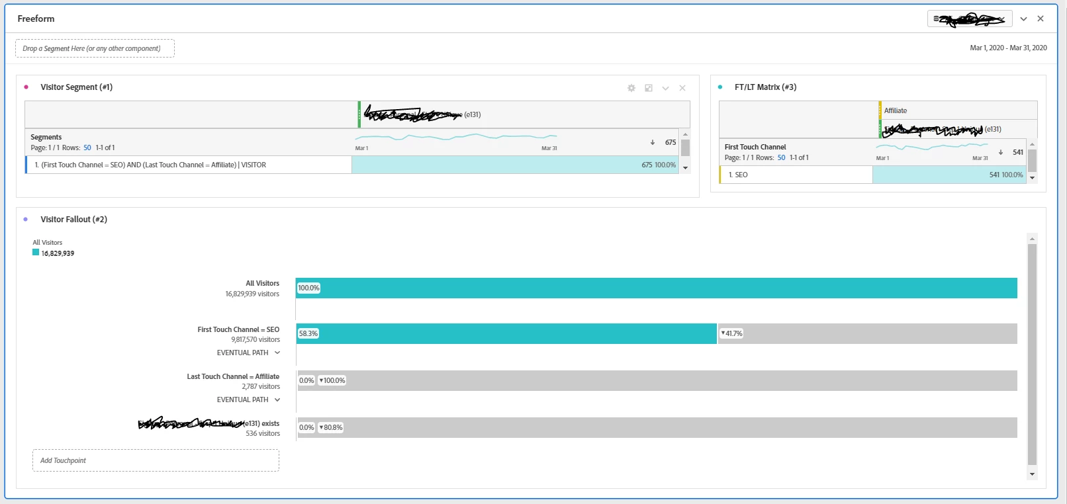1067x504 pixels.
Task: Click the 675 100.0% segment cell
Action: (515, 165)
